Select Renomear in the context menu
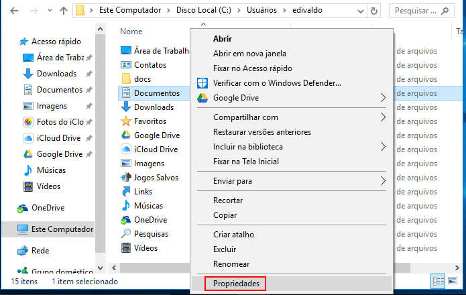This screenshot has width=466, height=295. [x=231, y=264]
